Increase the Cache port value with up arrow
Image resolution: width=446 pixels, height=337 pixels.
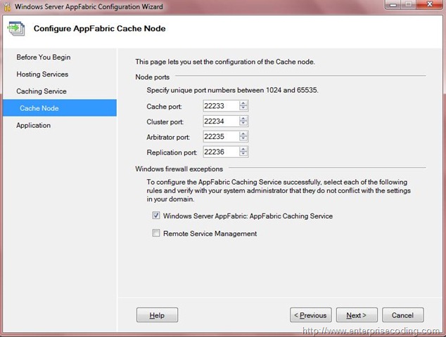[x=243, y=103]
